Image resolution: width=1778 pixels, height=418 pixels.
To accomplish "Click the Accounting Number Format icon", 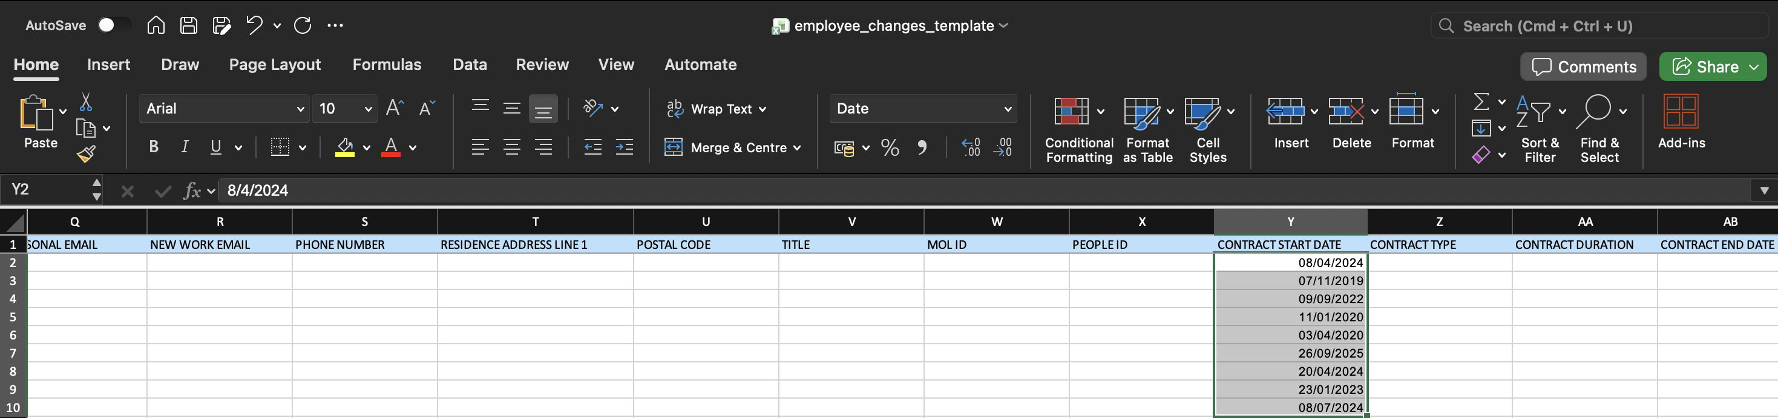I will point(844,148).
